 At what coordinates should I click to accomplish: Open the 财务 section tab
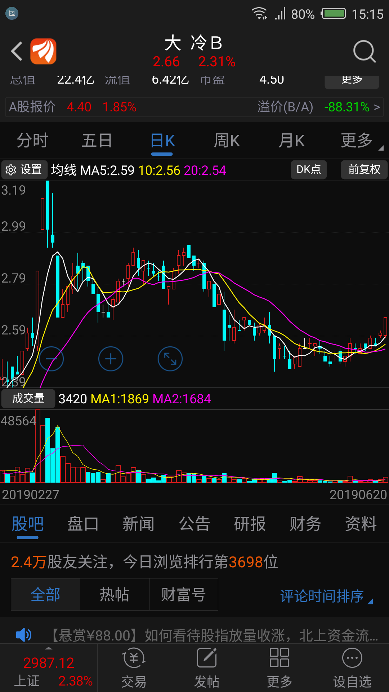(305, 524)
